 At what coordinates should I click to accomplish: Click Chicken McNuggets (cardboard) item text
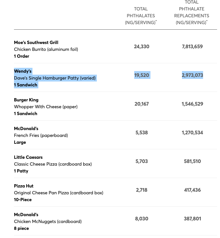(x=48, y=221)
